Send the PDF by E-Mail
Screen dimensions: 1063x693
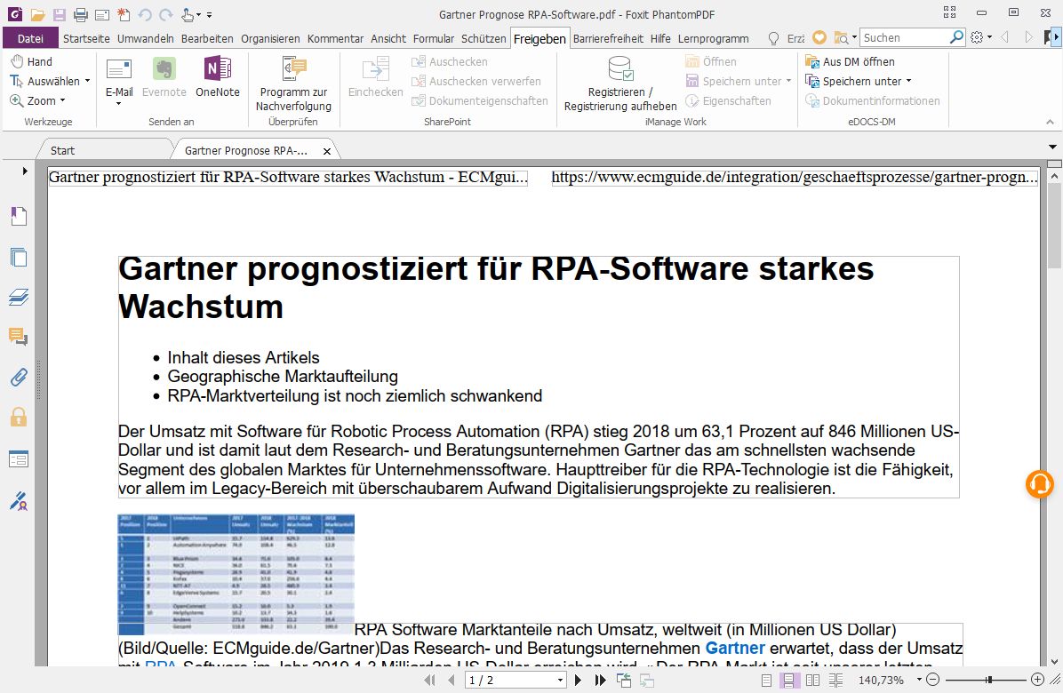[x=118, y=81]
